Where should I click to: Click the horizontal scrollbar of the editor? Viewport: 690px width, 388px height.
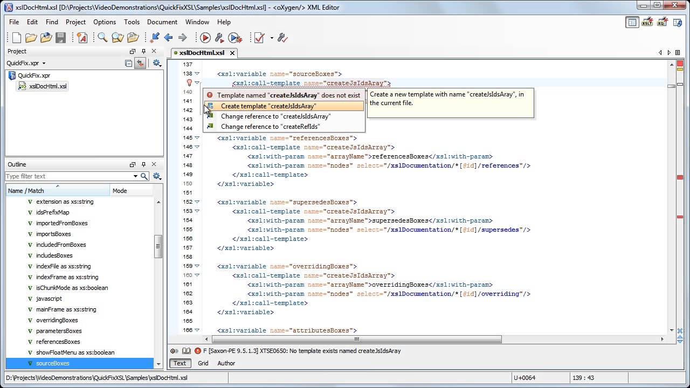[x=357, y=339]
